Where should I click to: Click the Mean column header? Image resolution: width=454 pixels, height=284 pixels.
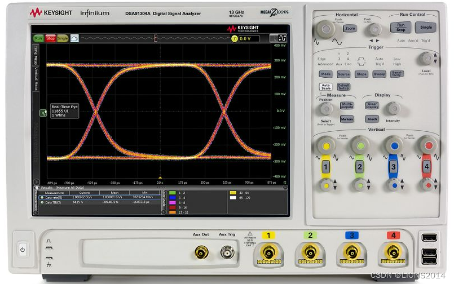pos(114,193)
